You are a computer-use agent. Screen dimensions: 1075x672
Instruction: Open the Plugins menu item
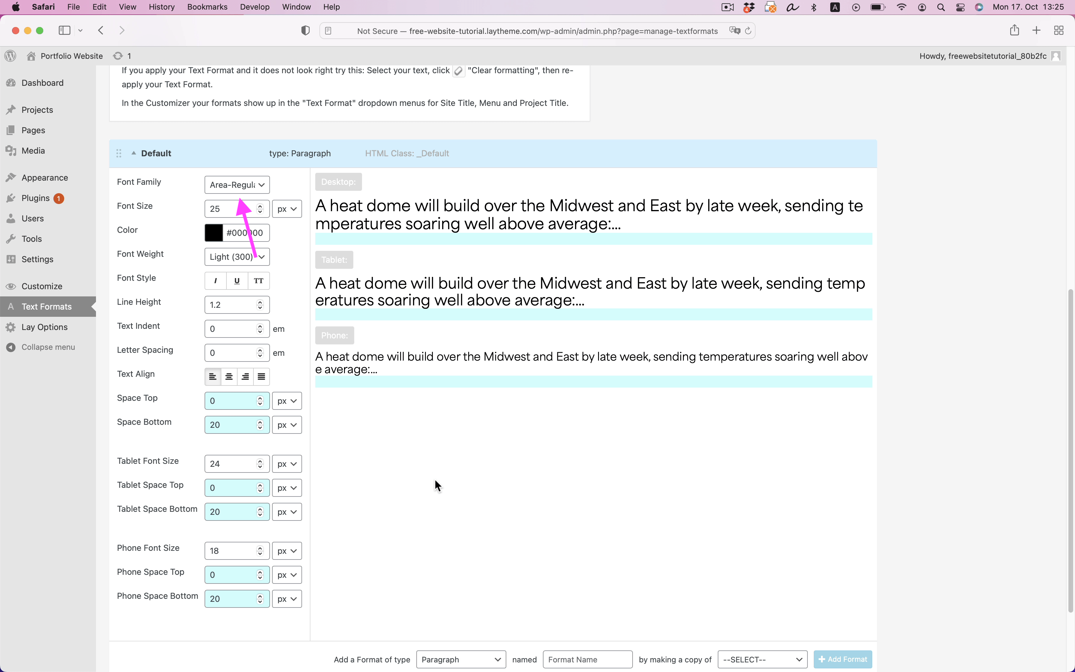(x=35, y=198)
